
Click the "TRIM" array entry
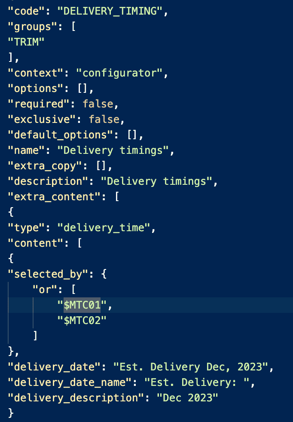pos(26,42)
